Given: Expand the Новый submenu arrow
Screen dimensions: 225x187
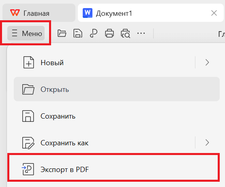Looking at the screenshot, I should pyautogui.click(x=207, y=62).
